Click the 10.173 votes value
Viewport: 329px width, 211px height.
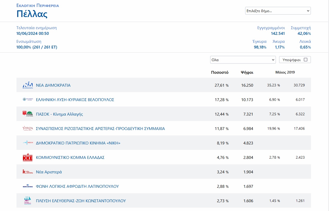(247, 100)
